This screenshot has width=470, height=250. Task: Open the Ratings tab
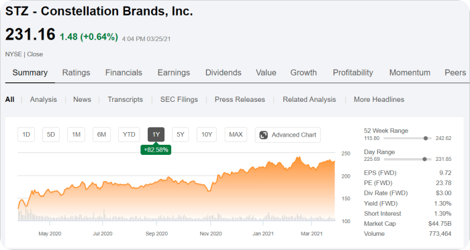(x=76, y=72)
